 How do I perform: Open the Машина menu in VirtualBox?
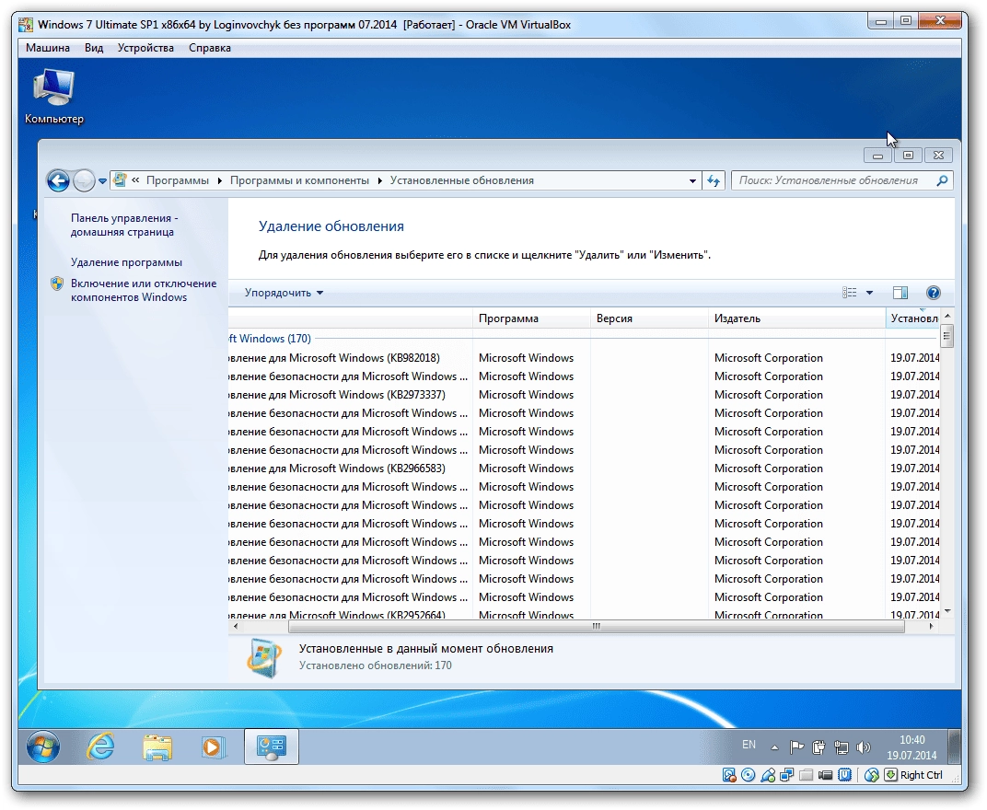point(48,48)
